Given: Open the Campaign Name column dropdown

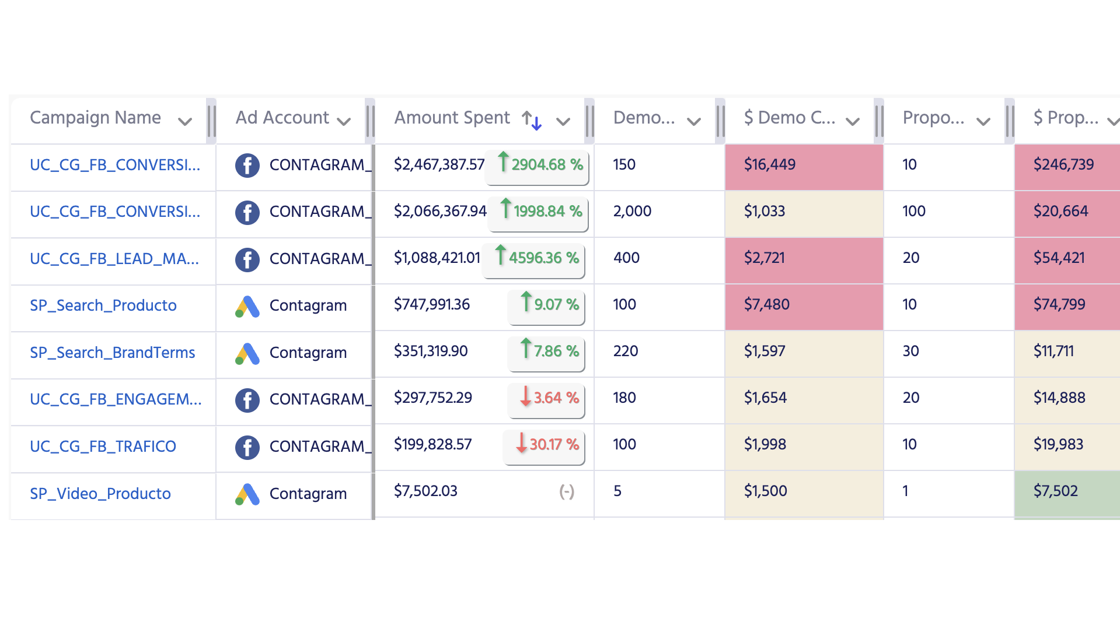Looking at the screenshot, I should pos(185,121).
